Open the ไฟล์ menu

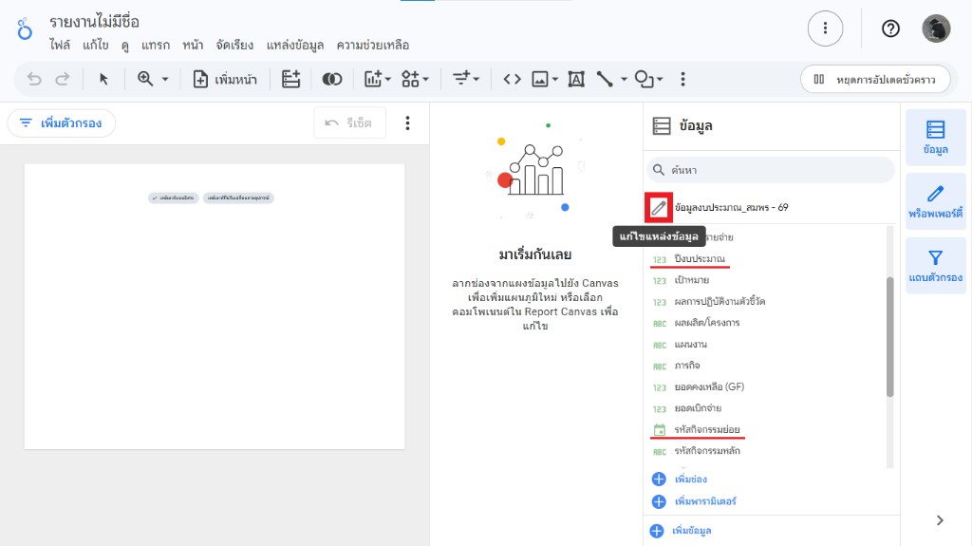pos(60,46)
